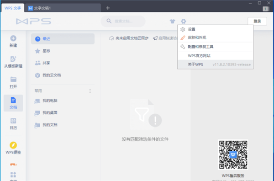Image resolution: width=274 pixels, height=181 pixels.
Task: Open the apps grid icon at the sidebar bottom
Action: pyautogui.click(x=13, y=175)
